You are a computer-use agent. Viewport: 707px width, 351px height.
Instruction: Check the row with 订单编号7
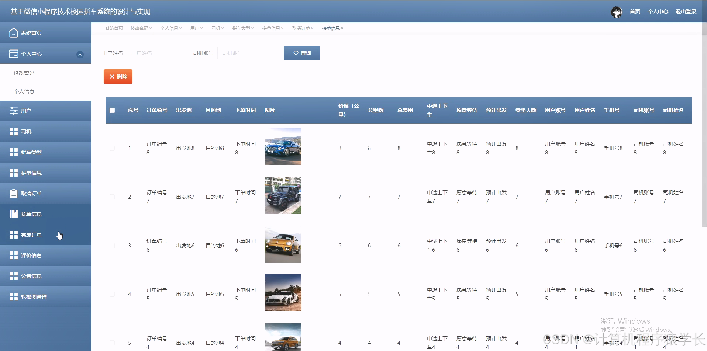(112, 197)
